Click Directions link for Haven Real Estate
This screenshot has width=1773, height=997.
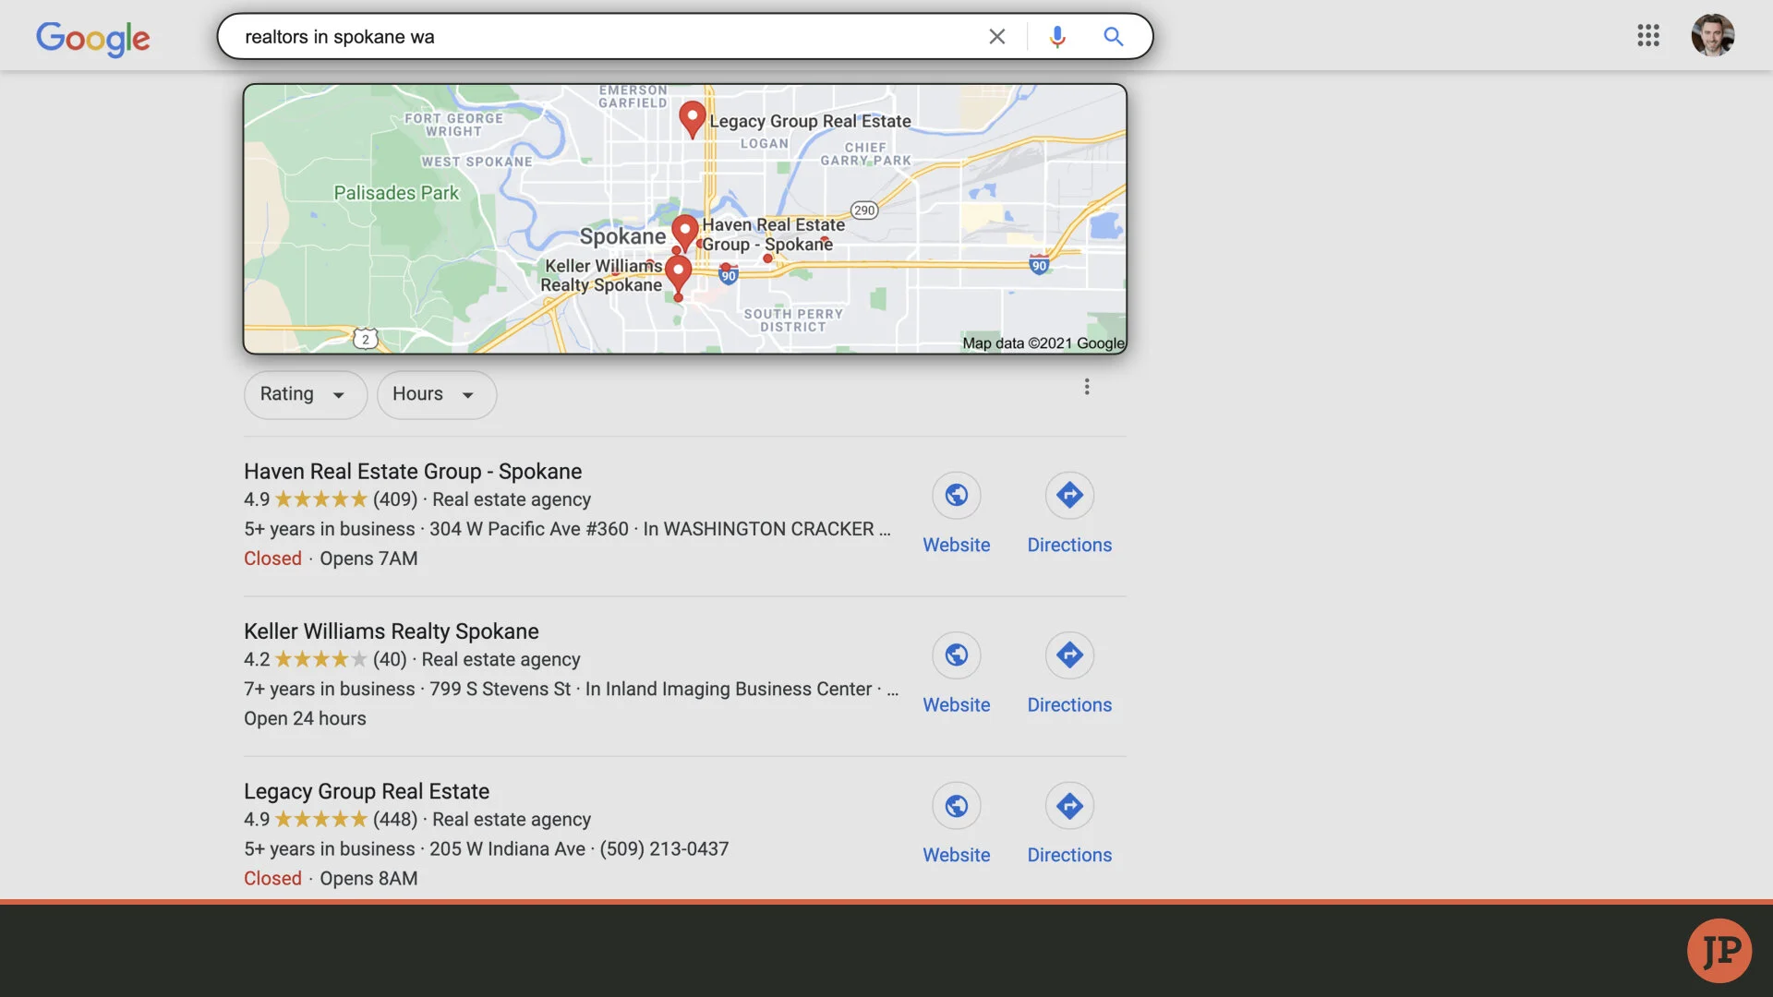pos(1069,545)
